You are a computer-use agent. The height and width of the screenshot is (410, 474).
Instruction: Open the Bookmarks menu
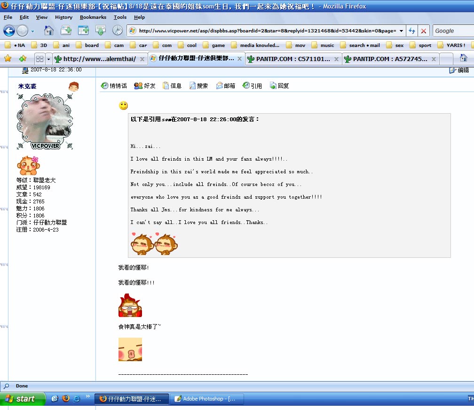pyautogui.click(x=93, y=17)
